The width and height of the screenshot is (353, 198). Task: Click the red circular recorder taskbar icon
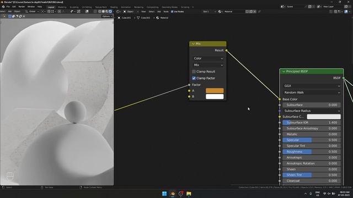(x=180, y=194)
